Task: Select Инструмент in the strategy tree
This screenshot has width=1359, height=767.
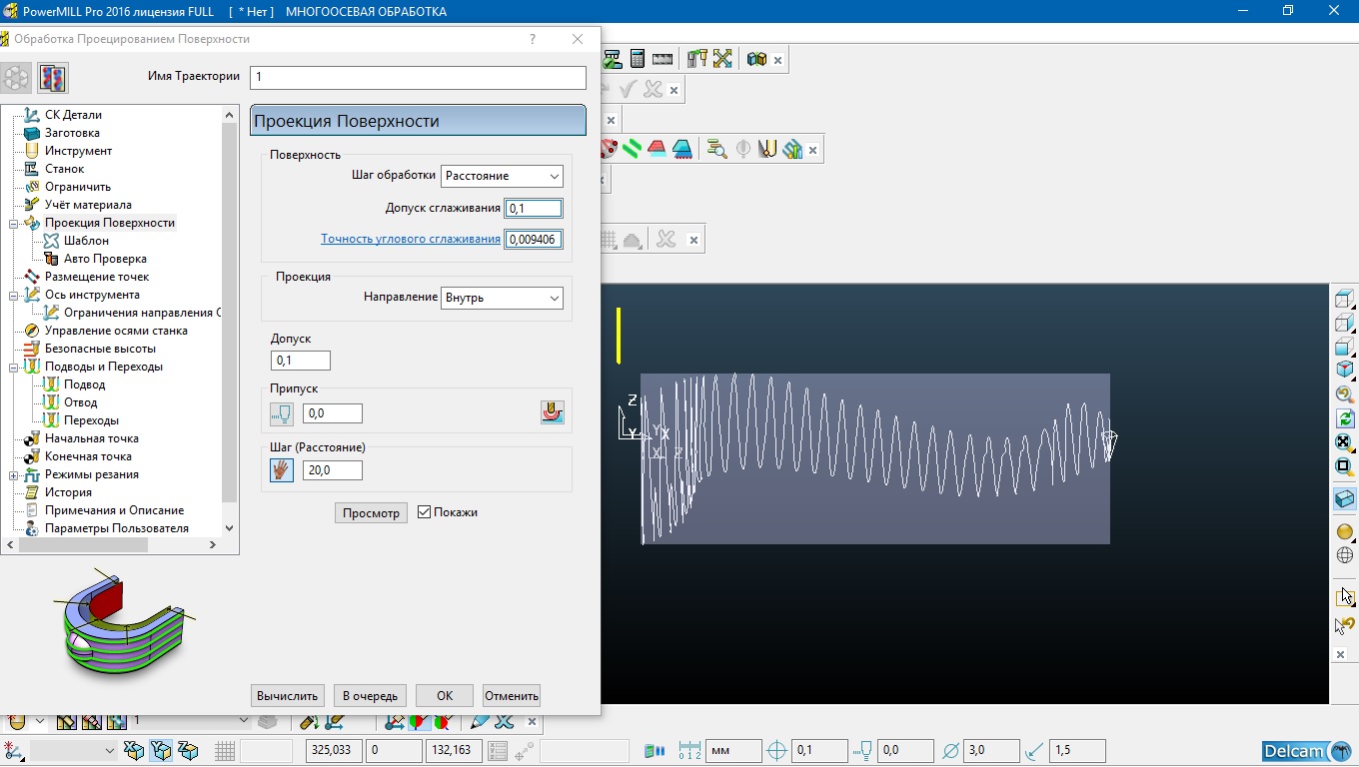Action: click(78, 151)
